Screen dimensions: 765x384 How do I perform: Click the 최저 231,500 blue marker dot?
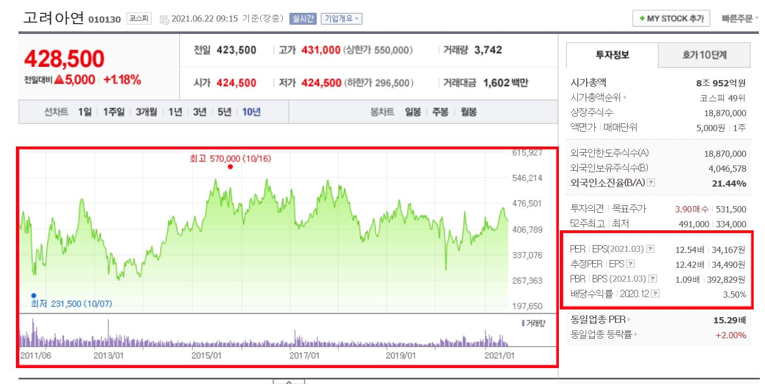point(33,296)
